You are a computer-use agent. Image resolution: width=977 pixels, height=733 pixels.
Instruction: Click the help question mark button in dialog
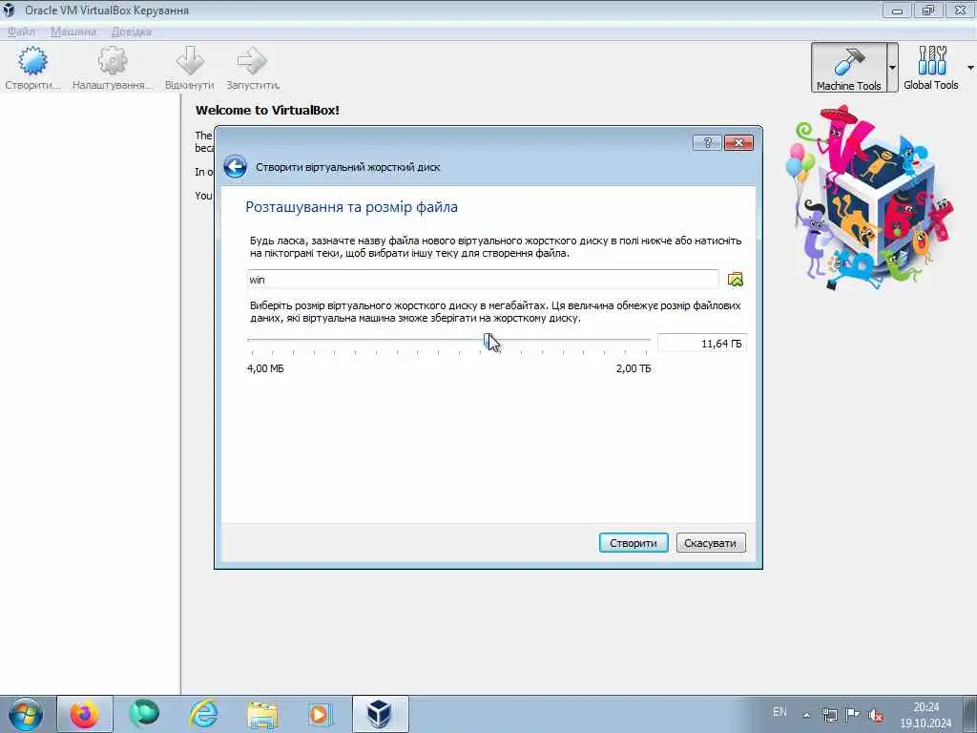coord(707,143)
